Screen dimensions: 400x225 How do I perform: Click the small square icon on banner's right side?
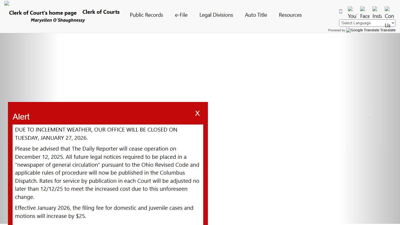(368, 114)
